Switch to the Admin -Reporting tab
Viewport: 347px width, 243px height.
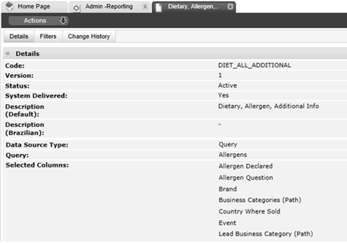coord(110,7)
